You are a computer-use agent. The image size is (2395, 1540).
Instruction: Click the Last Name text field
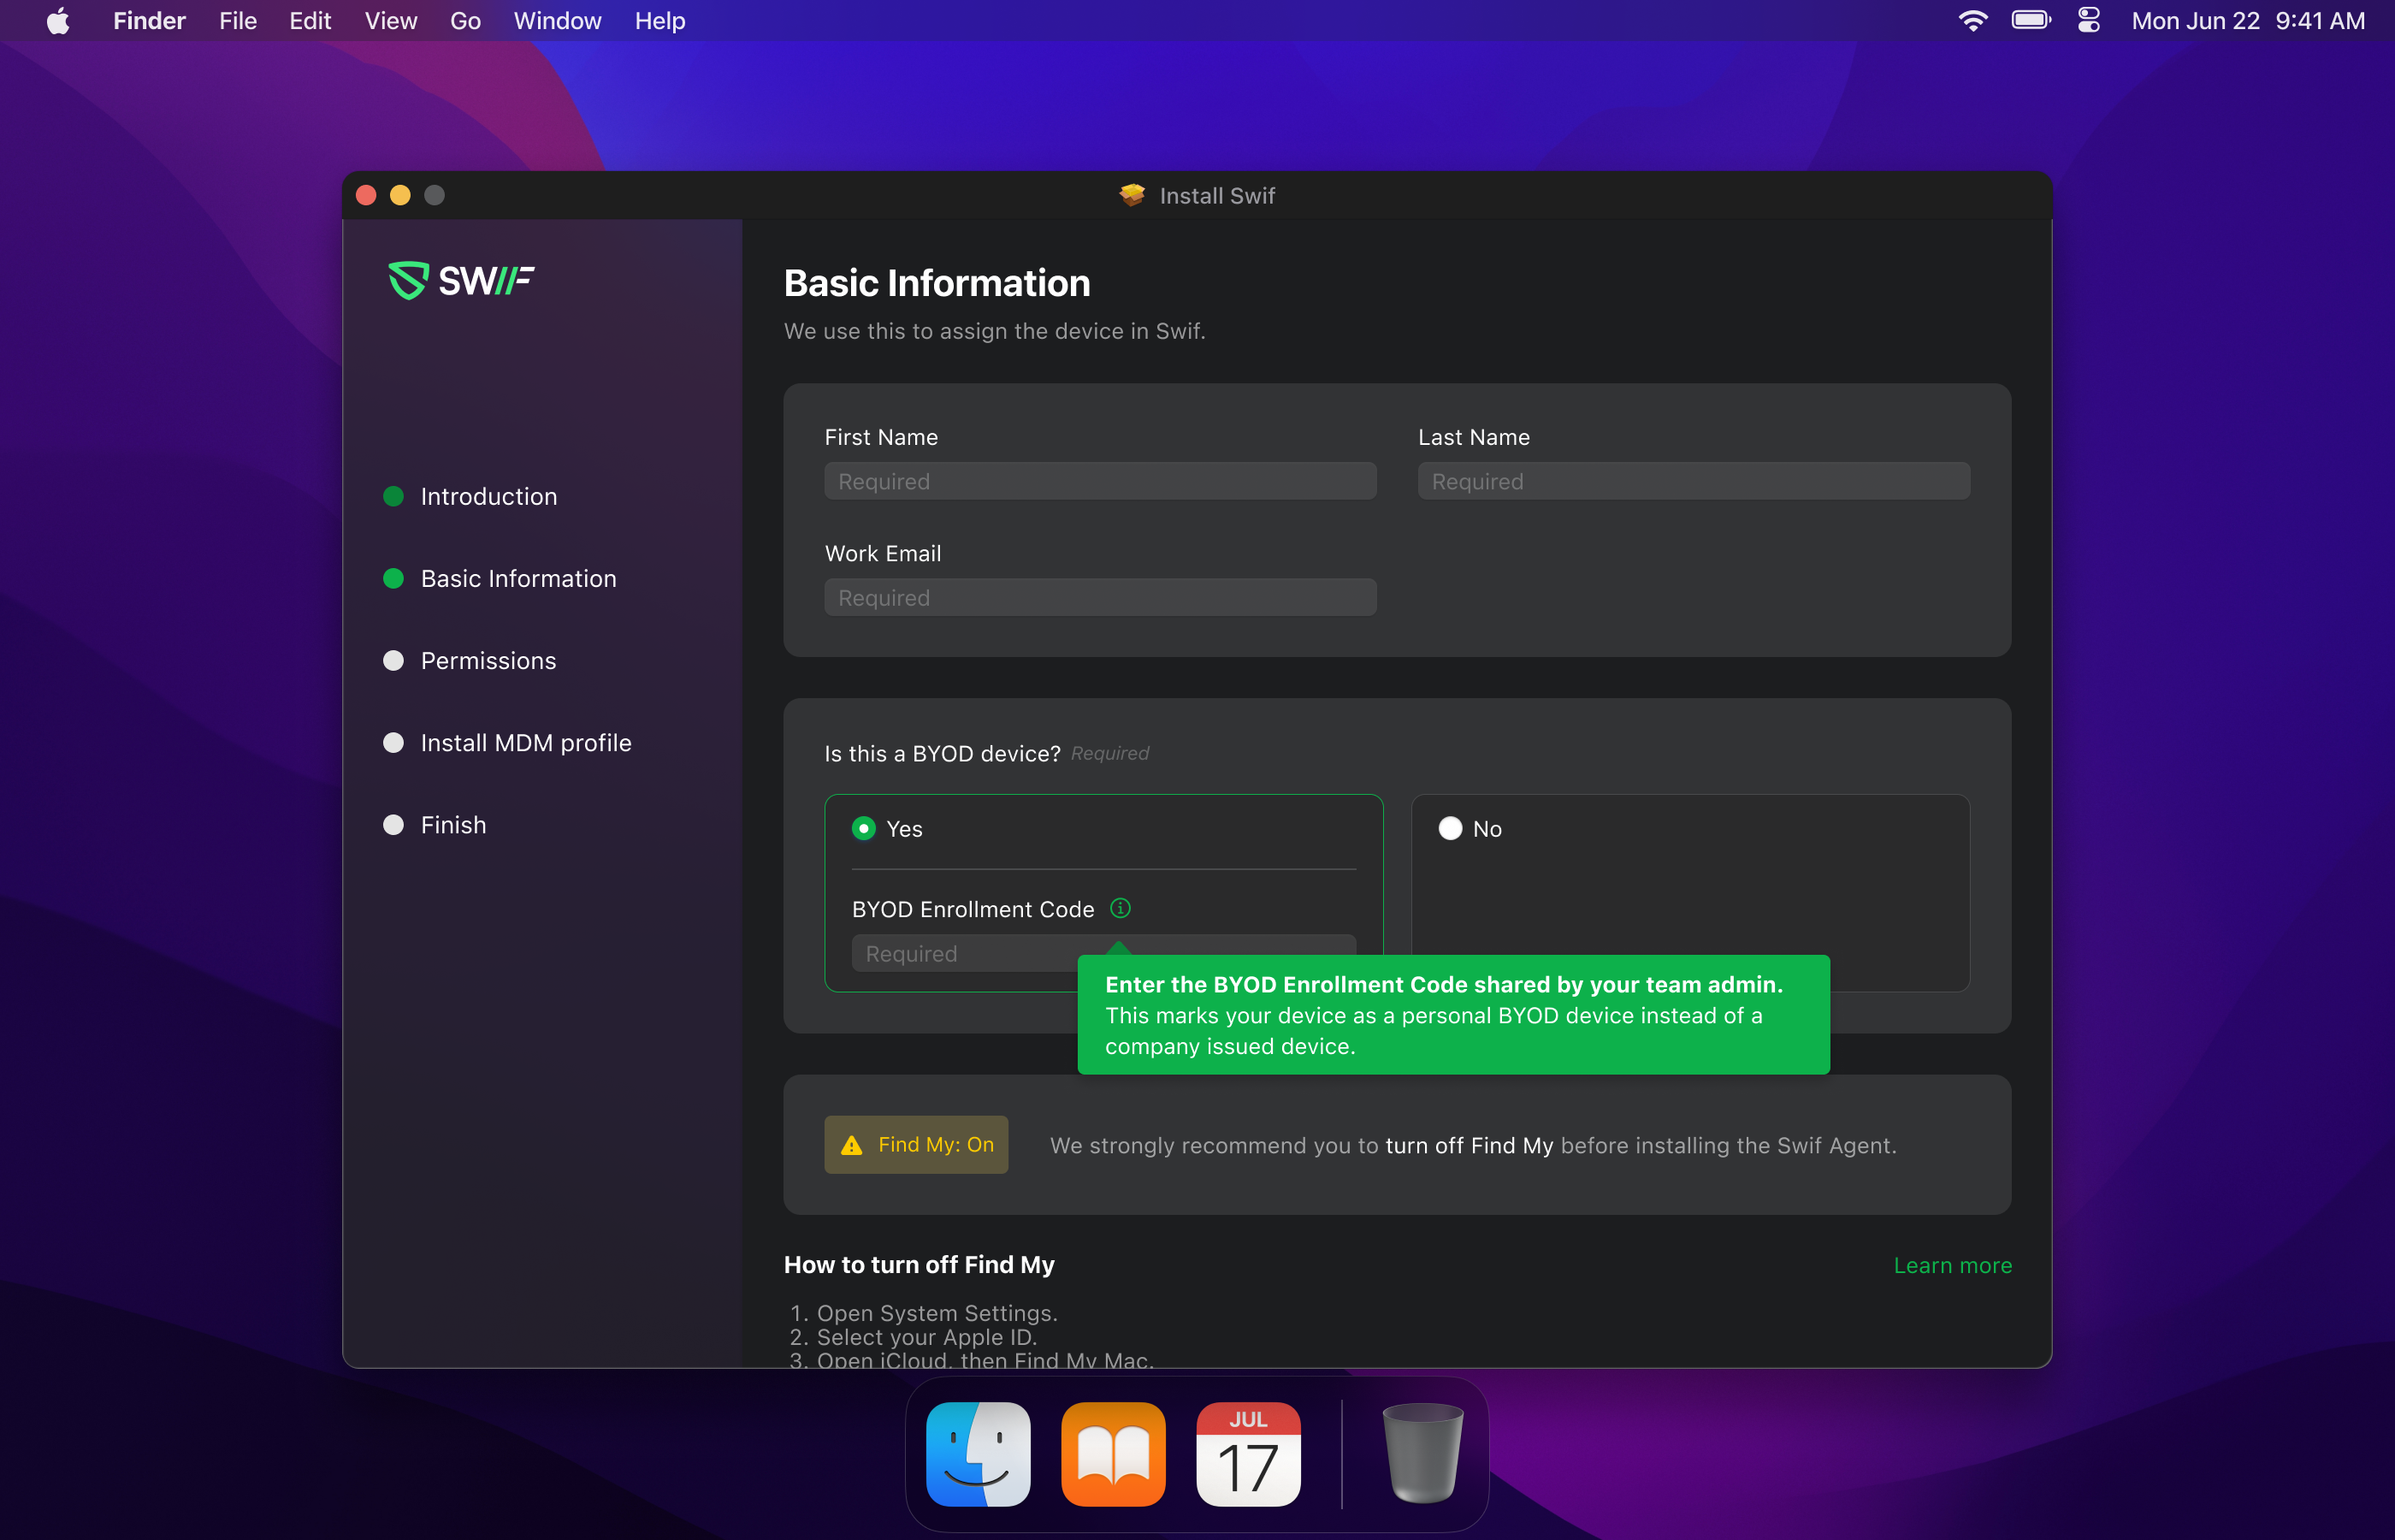click(1694, 482)
